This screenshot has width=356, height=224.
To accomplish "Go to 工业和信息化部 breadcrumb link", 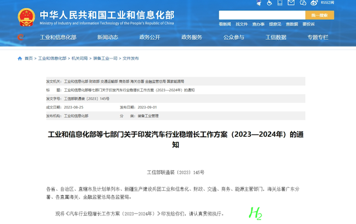I will (x=52, y=58).
